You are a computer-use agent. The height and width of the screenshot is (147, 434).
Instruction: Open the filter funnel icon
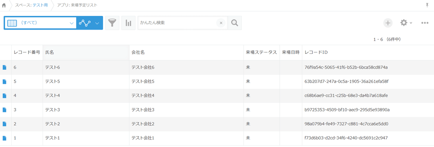coord(112,23)
